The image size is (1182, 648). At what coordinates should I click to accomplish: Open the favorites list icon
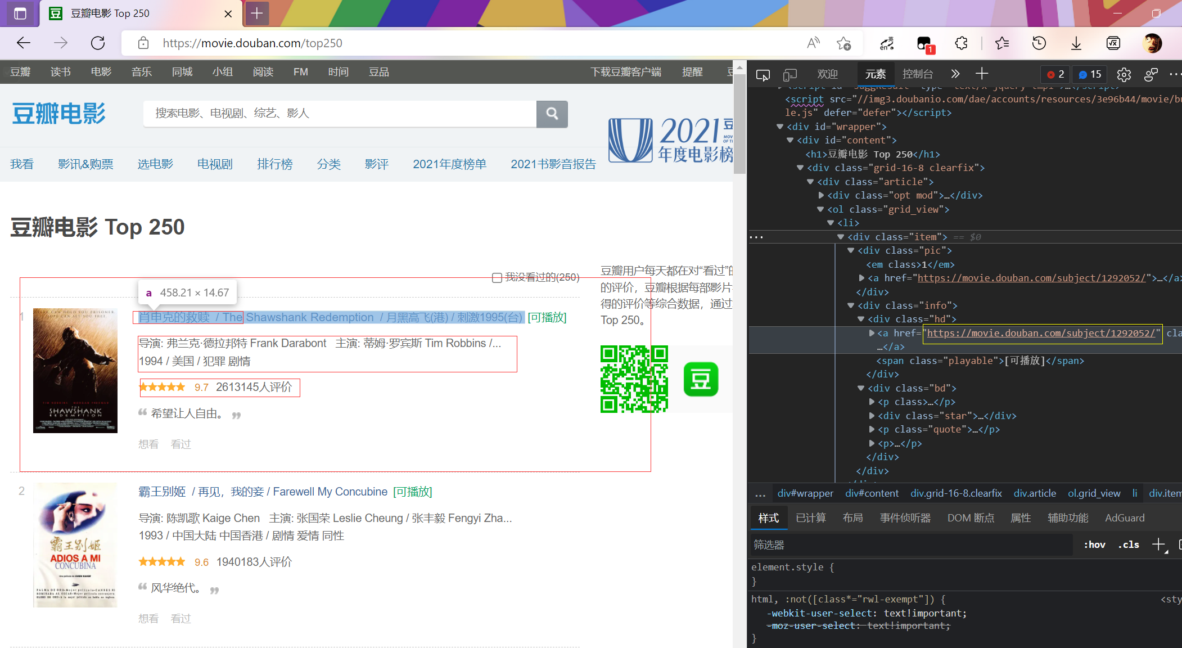pos(1002,43)
